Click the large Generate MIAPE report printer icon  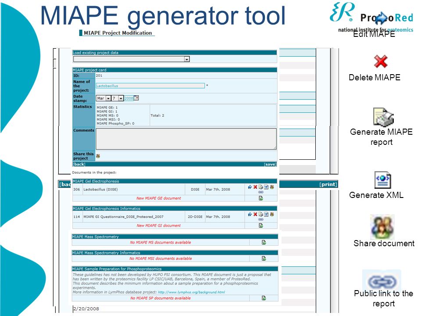pyautogui.click(x=383, y=117)
